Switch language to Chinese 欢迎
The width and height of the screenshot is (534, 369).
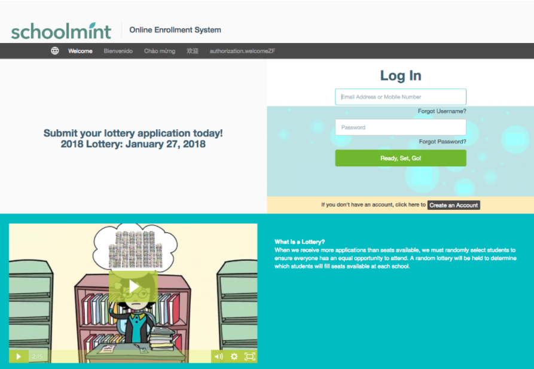coord(193,51)
